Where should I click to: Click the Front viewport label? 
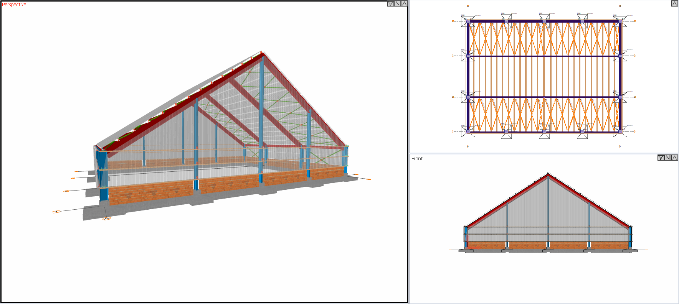417,159
